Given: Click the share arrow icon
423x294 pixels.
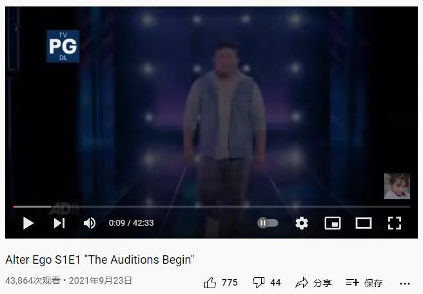Looking at the screenshot, I should pos(302,282).
